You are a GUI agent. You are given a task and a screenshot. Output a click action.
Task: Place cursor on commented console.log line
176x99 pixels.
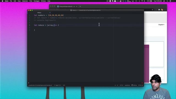(x=45, y=20)
